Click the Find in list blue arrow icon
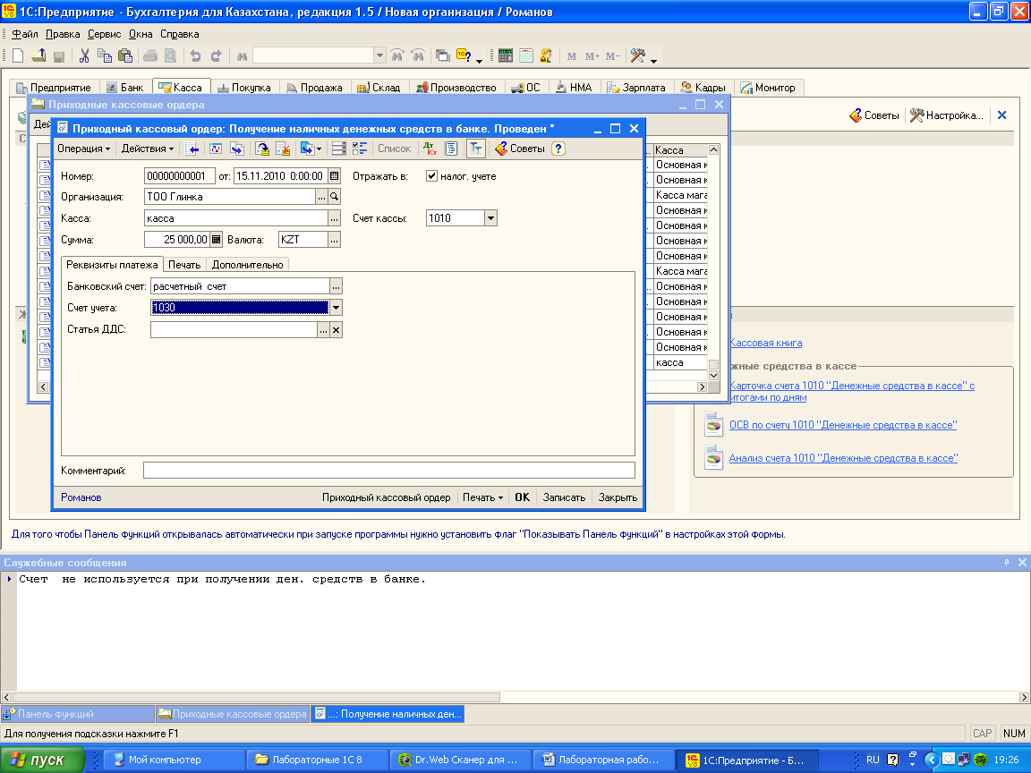The width and height of the screenshot is (1031, 773). [x=192, y=149]
